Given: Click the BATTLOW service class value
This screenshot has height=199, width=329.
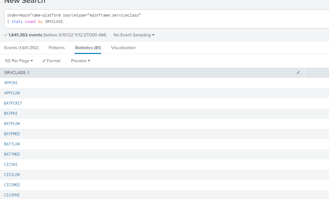Looking at the screenshot, I should (12, 144).
